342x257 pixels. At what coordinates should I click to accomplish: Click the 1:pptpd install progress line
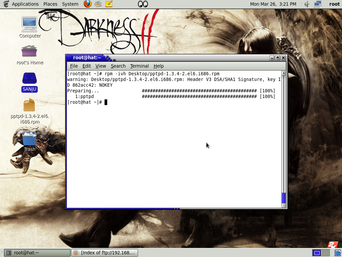(x=175, y=96)
